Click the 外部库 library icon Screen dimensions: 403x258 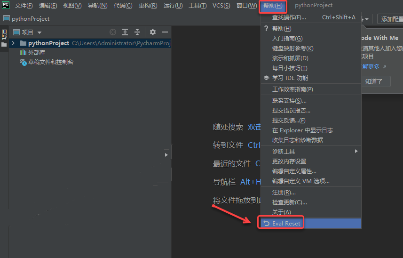click(x=23, y=52)
